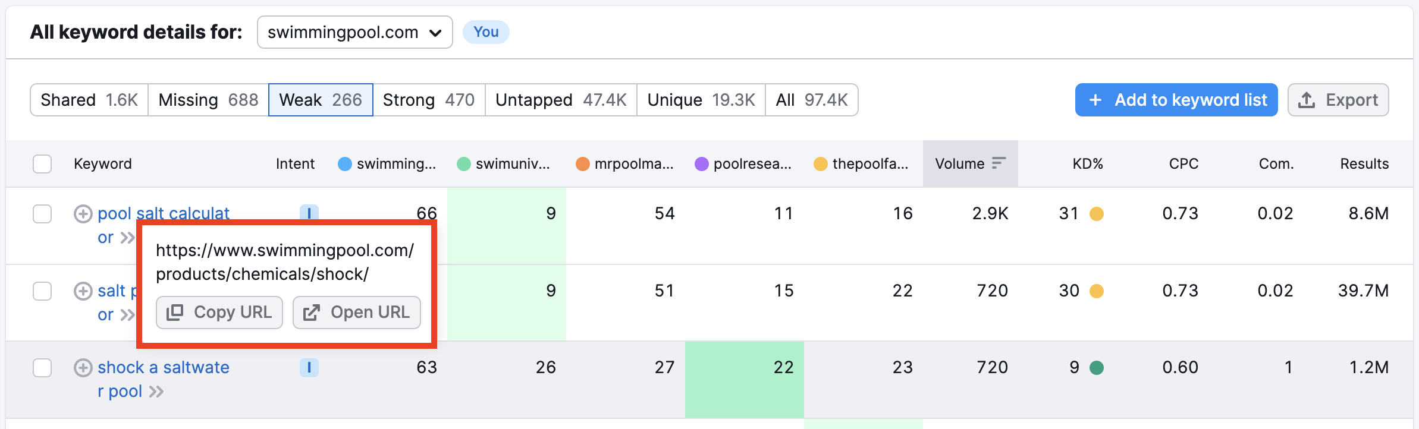Sort by the Volume column header
The width and height of the screenshot is (1419, 429).
(x=970, y=164)
